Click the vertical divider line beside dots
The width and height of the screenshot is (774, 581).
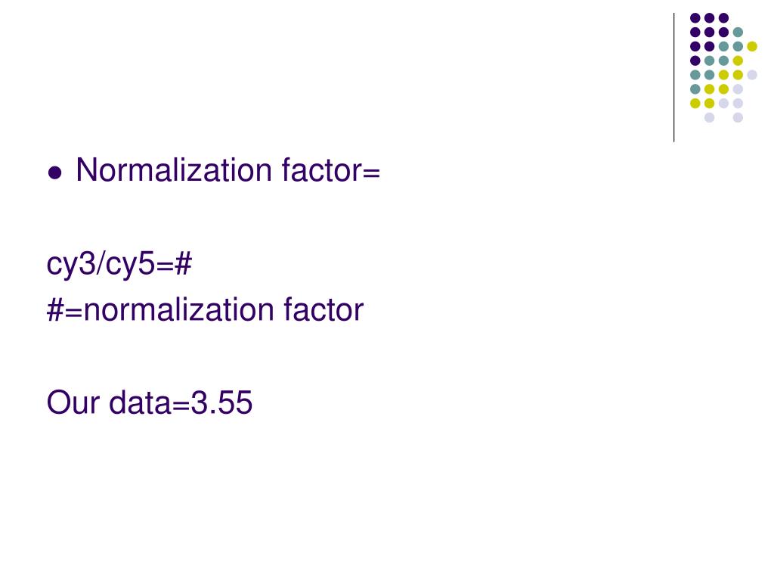tap(673, 78)
